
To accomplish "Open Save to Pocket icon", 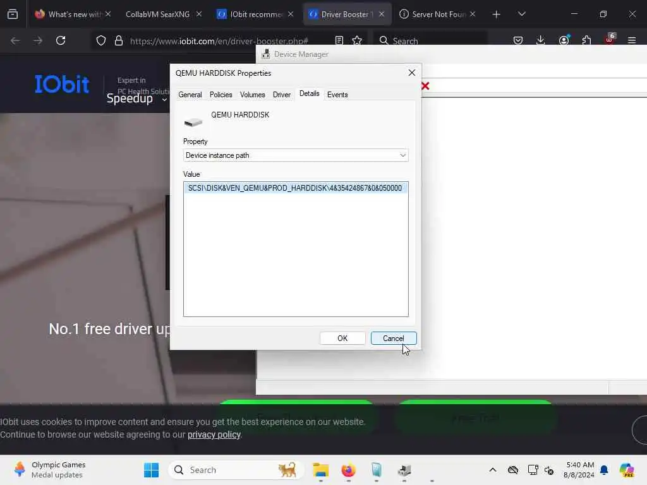I will coord(518,40).
